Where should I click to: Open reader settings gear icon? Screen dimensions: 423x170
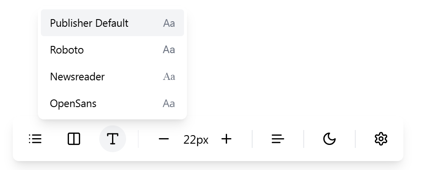381,139
